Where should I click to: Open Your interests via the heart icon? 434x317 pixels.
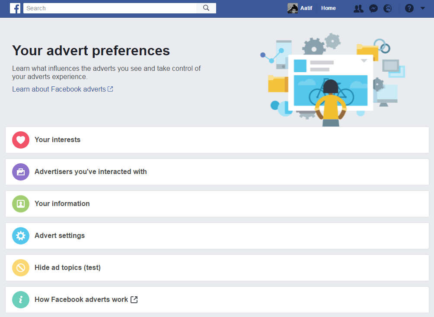pyautogui.click(x=20, y=140)
